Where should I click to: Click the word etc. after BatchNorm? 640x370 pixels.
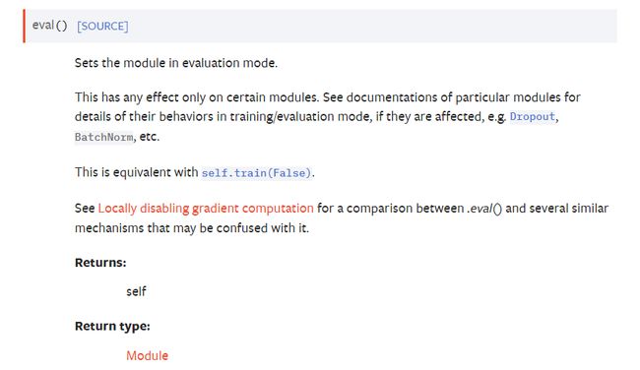coord(150,137)
